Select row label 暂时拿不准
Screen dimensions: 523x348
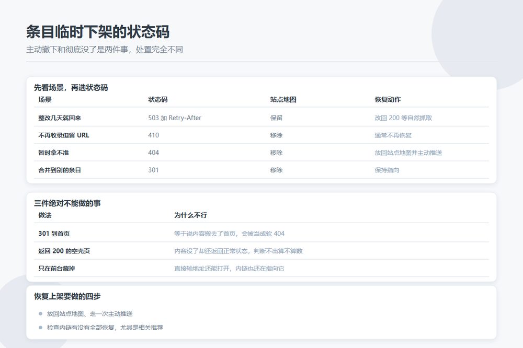click(x=53, y=153)
